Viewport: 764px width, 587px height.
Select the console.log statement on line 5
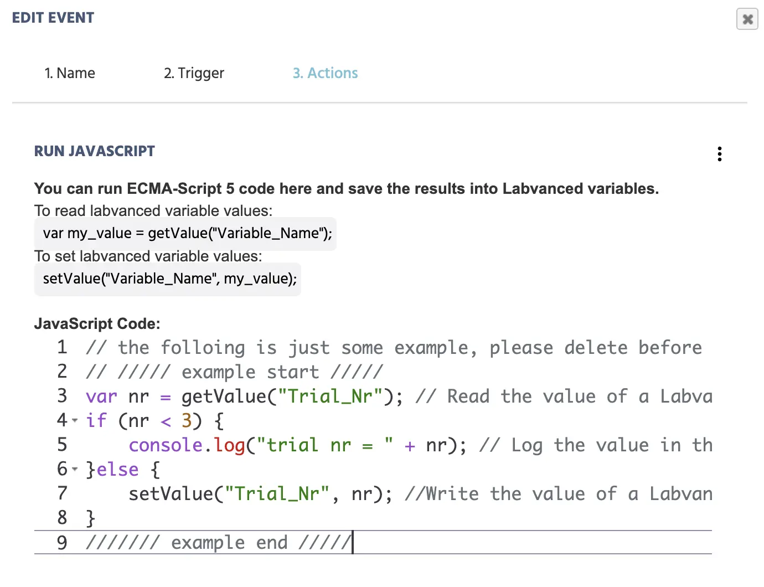point(249,445)
